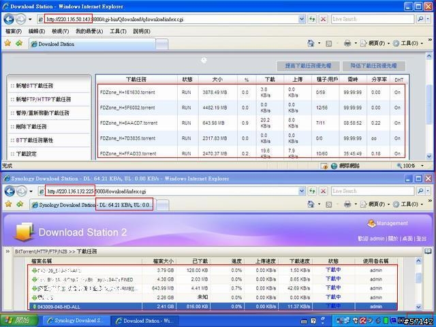This screenshot has height=327, width=436.
Task: Open 我的最愛(A) menu
Action: point(89,31)
